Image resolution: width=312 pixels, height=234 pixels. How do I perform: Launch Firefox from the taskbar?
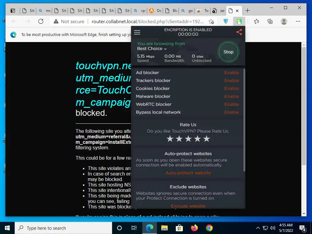pos(194,228)
